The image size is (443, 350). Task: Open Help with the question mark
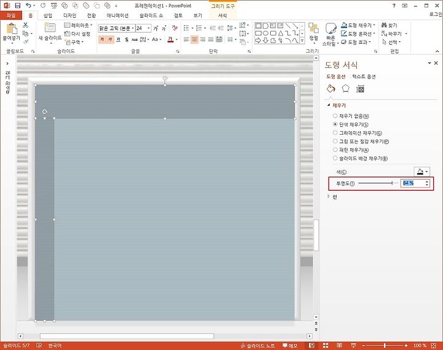[394, 6]
